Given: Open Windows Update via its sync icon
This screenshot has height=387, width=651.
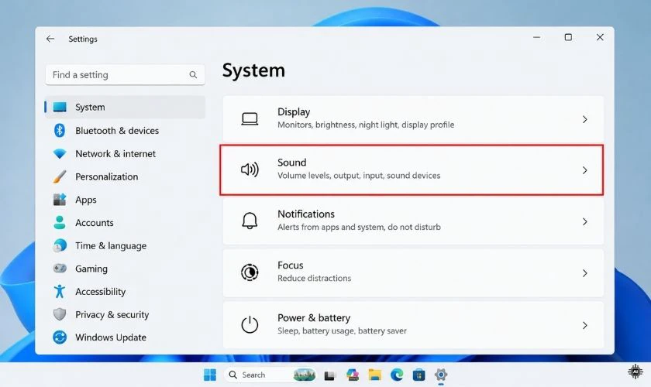Looking at the screenshot, I should pyautogui.click(x=60, y=337).
